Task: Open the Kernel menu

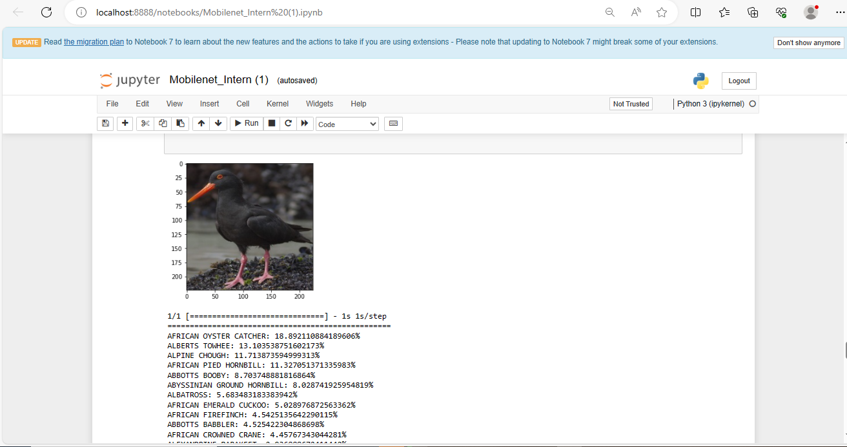Action: pyautogui.click(x=278, y=104)
